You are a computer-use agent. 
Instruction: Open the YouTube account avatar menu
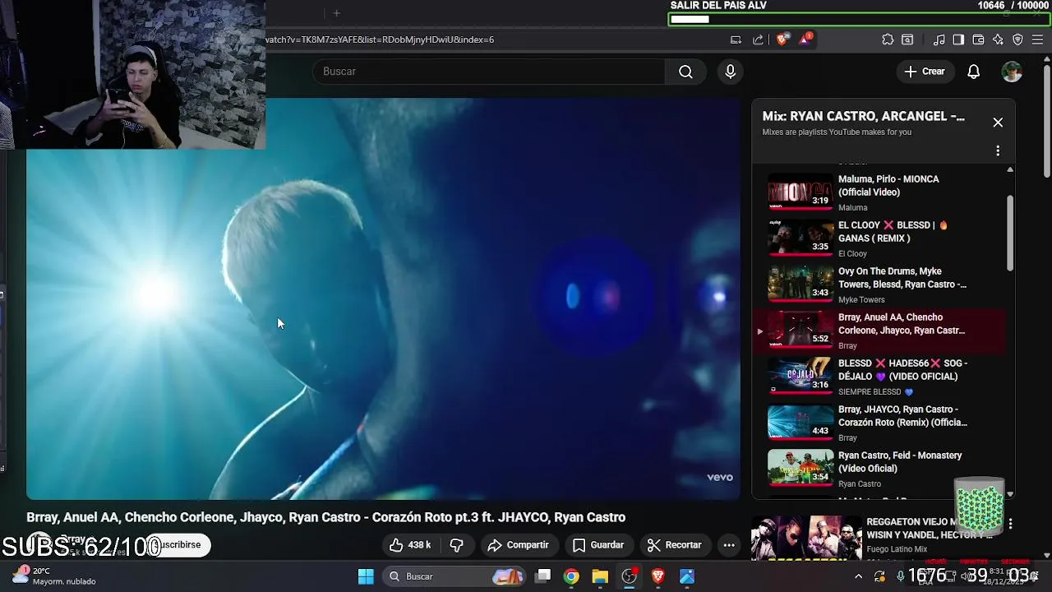[x=1012, y=72]
